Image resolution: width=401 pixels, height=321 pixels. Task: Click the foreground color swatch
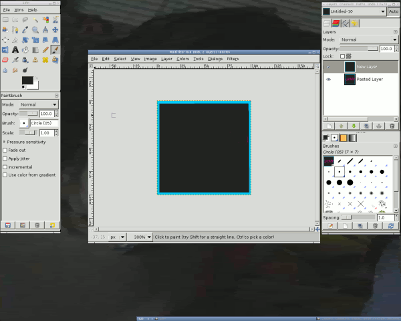pyautogui.click(x=27, y=80)
